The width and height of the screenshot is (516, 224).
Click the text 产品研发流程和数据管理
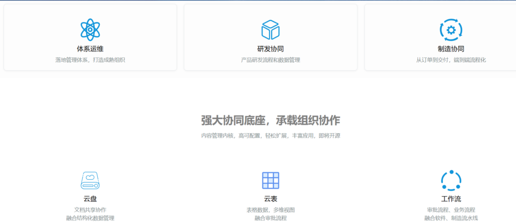(271, 60)
